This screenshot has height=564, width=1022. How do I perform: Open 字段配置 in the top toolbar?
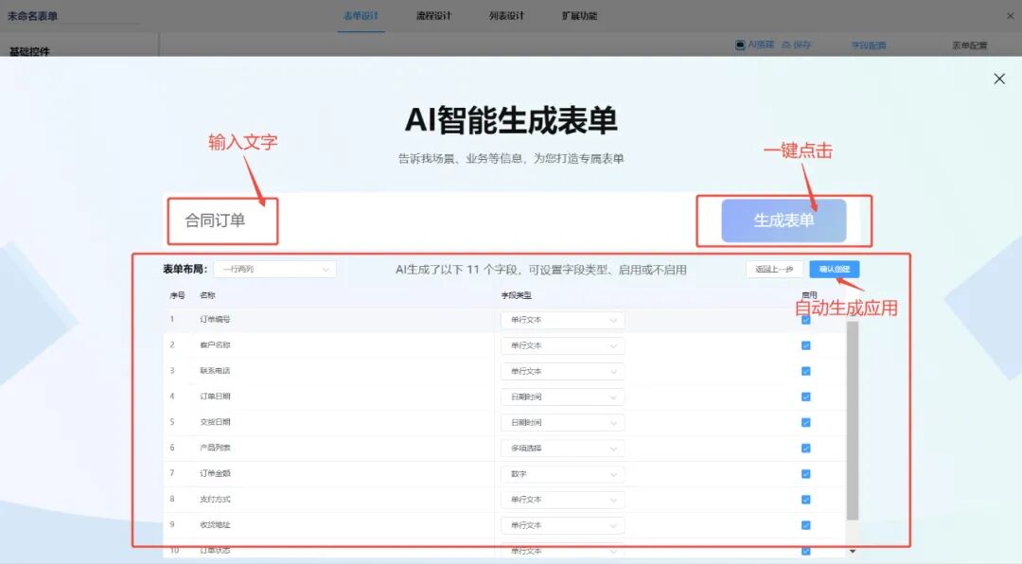pos(867,44)
